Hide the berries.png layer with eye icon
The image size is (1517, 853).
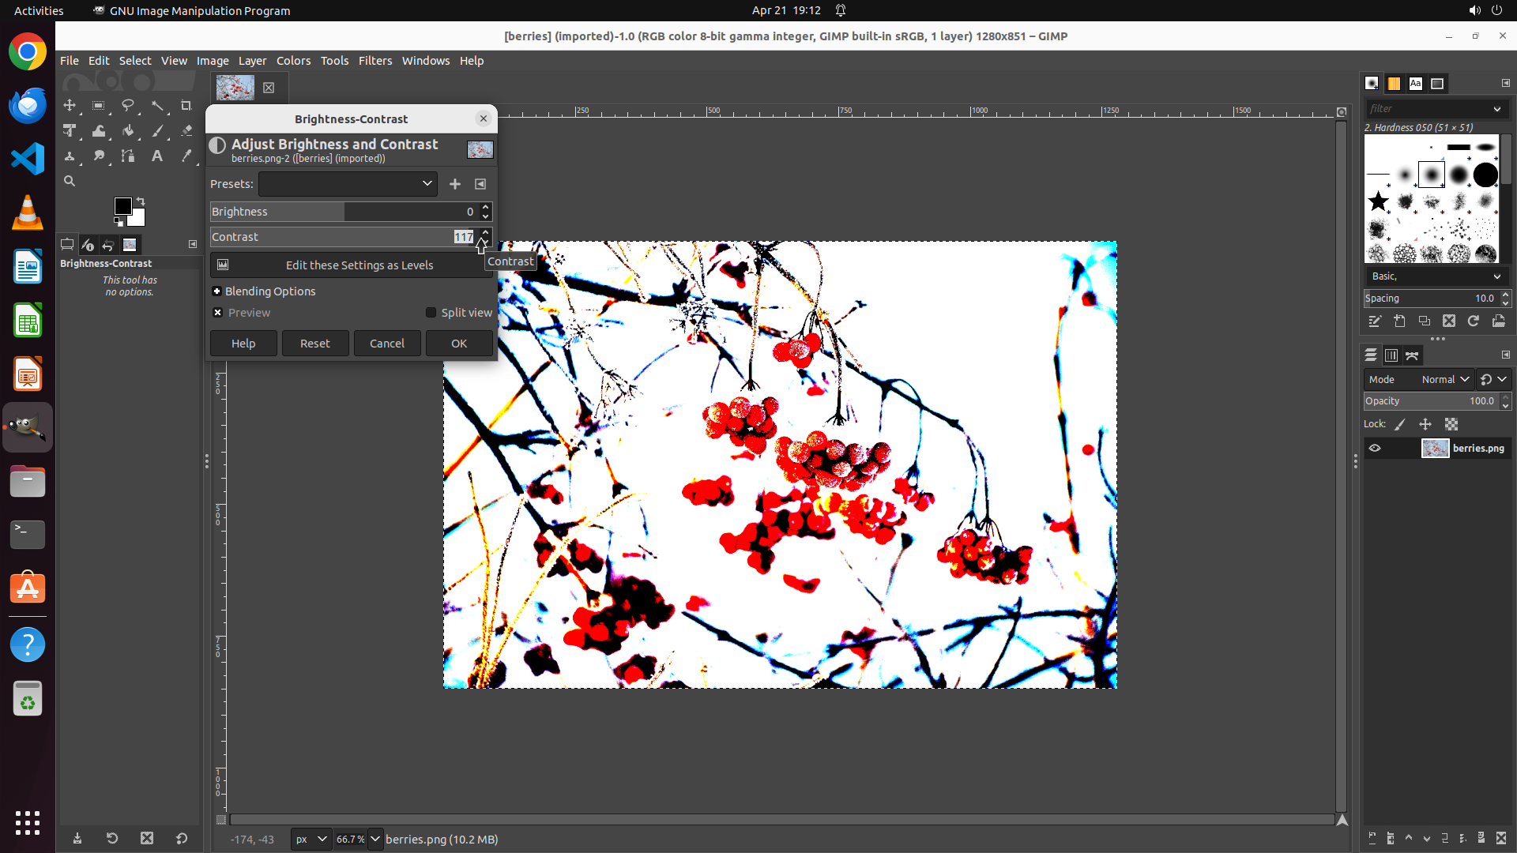tap(1375, 449)
